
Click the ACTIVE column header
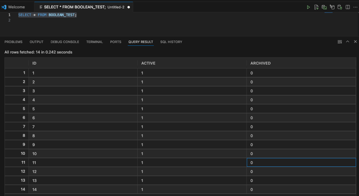[148, 63]
